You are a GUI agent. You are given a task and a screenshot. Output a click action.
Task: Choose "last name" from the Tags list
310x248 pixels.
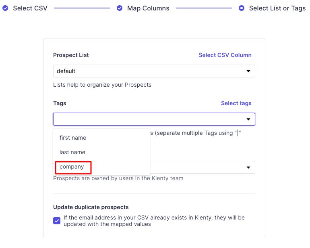coord(72,152)
